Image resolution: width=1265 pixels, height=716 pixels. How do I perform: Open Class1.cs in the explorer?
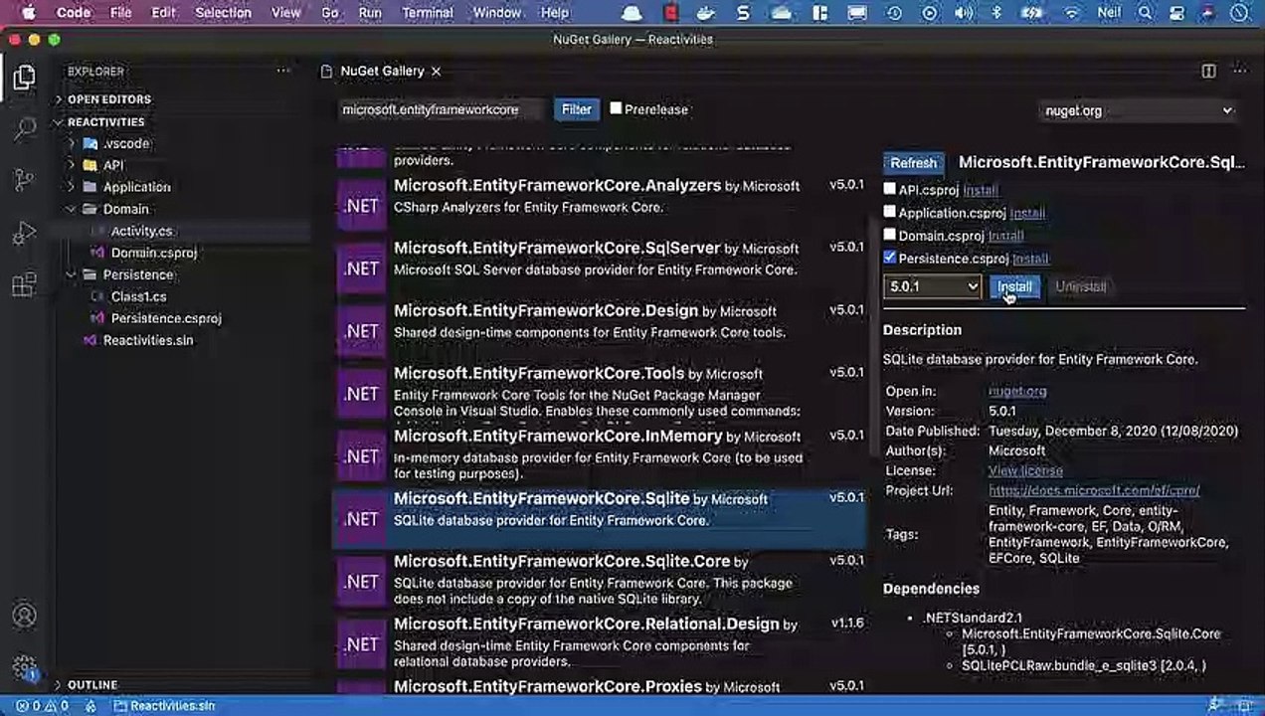pyautogui.click(x=138, y=296)
